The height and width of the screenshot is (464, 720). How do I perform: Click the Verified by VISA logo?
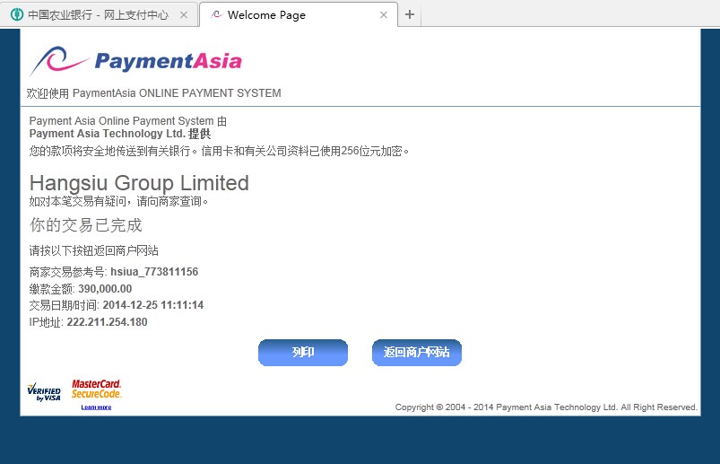pyautogui.click(x=44, y=392)
